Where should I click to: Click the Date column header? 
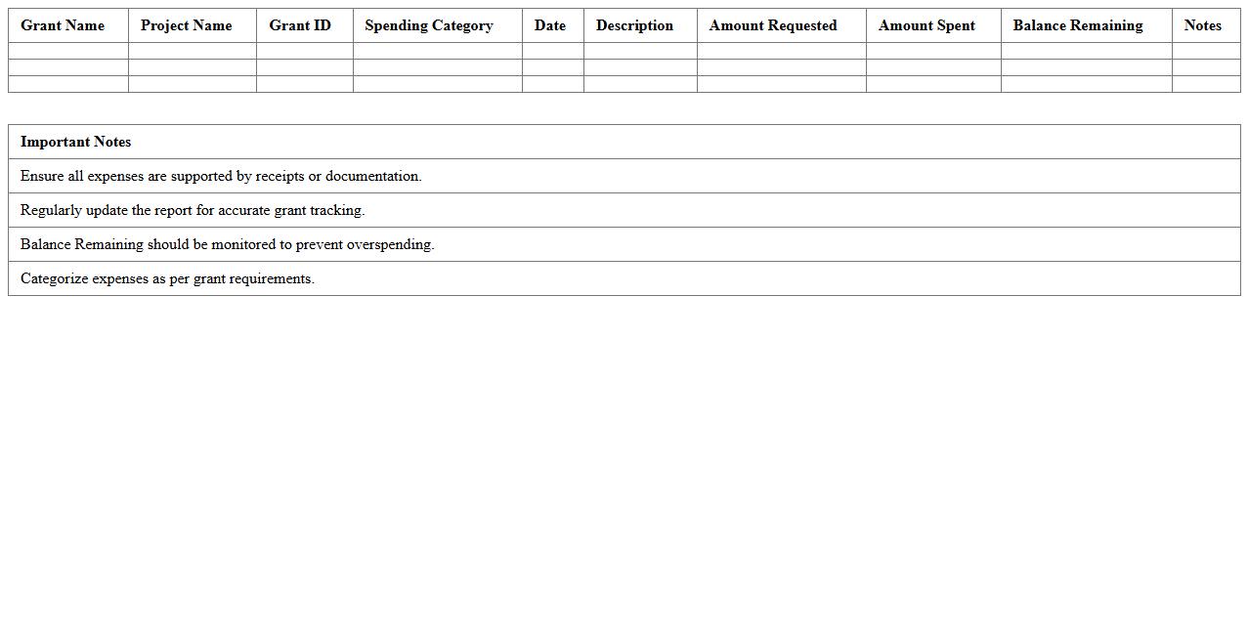pyautogui.click(x=550, y=25)
